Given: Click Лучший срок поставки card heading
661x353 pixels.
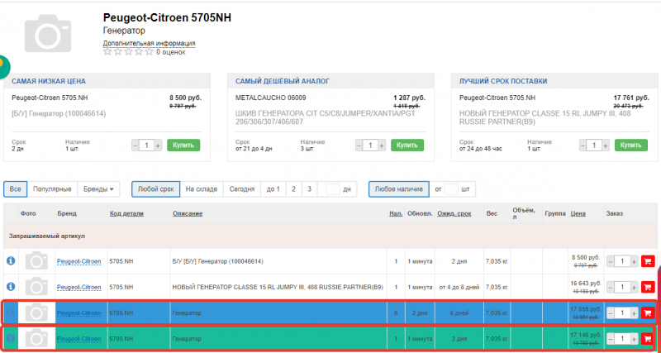Looking at the screenshot, I should click(x=503, y=81).
